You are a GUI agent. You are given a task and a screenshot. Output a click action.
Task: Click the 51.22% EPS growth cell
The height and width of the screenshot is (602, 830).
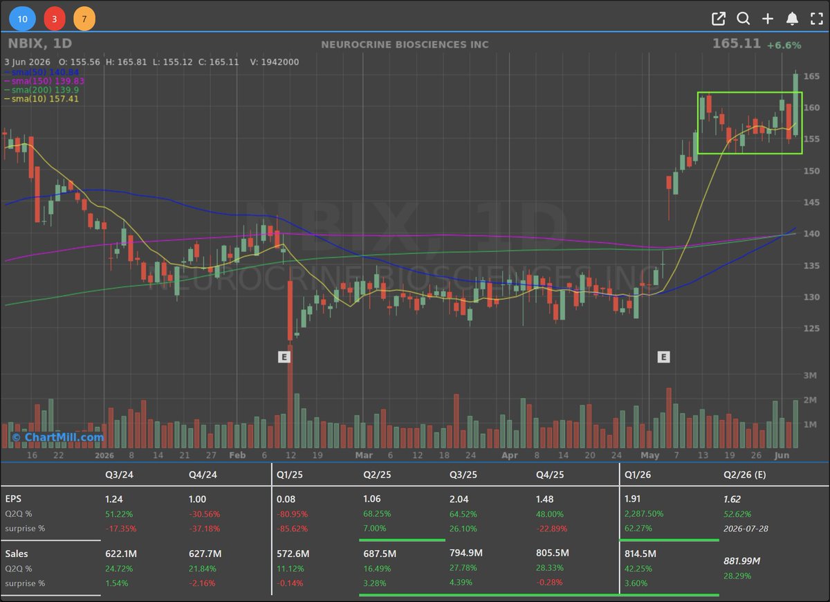119,513
